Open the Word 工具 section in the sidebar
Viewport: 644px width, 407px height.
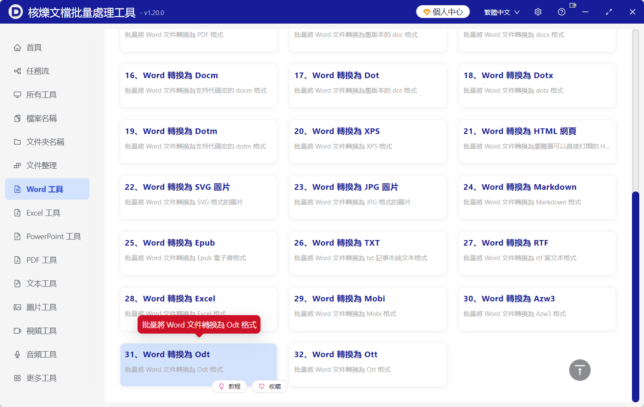click(47, 189)
